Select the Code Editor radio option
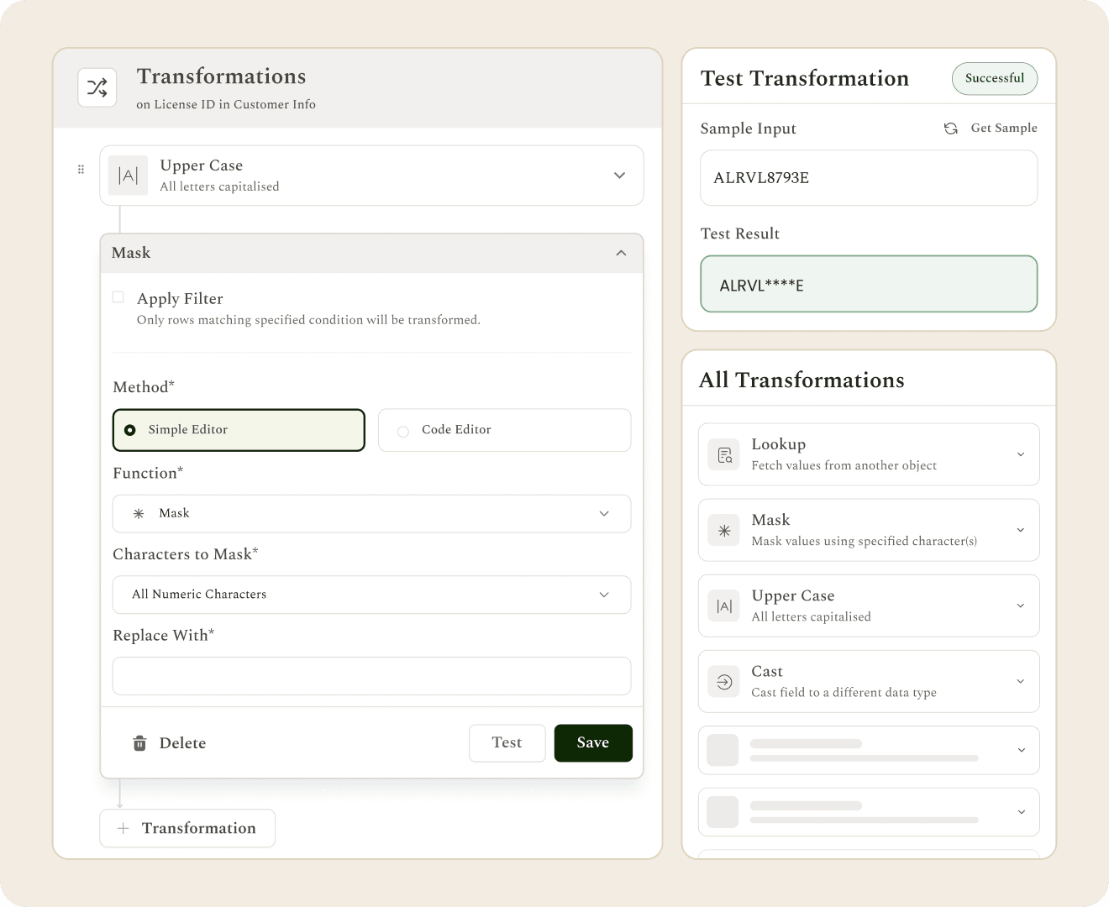This screenshot has height=907, width=1109. tap(504, 430)
